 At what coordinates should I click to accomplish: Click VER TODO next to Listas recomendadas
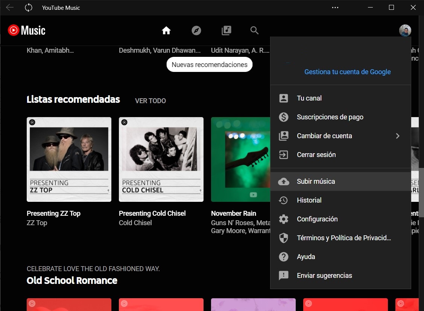click(x=150, y=101)
